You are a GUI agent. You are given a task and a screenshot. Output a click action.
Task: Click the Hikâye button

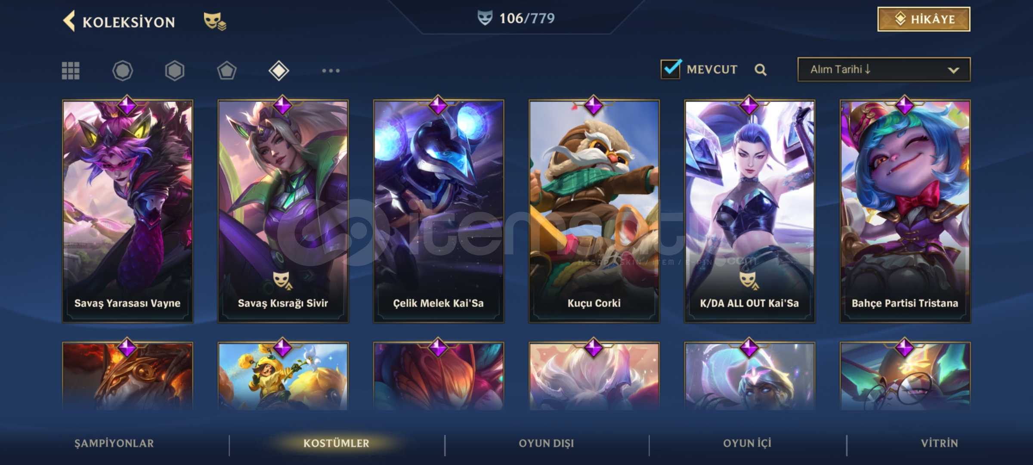tap(924, 19)
